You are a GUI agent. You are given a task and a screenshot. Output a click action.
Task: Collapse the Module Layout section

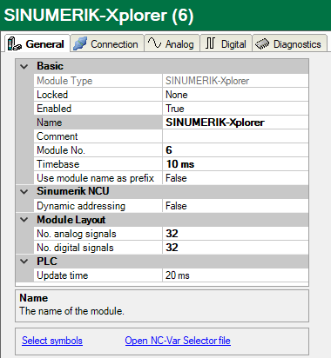(x=24, y=220)
